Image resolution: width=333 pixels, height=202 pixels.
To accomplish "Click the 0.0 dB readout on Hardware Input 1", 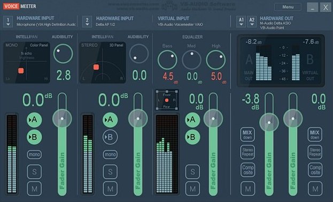I will 37,100.
